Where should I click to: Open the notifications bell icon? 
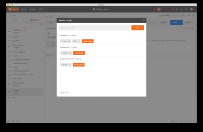(181, 9)
